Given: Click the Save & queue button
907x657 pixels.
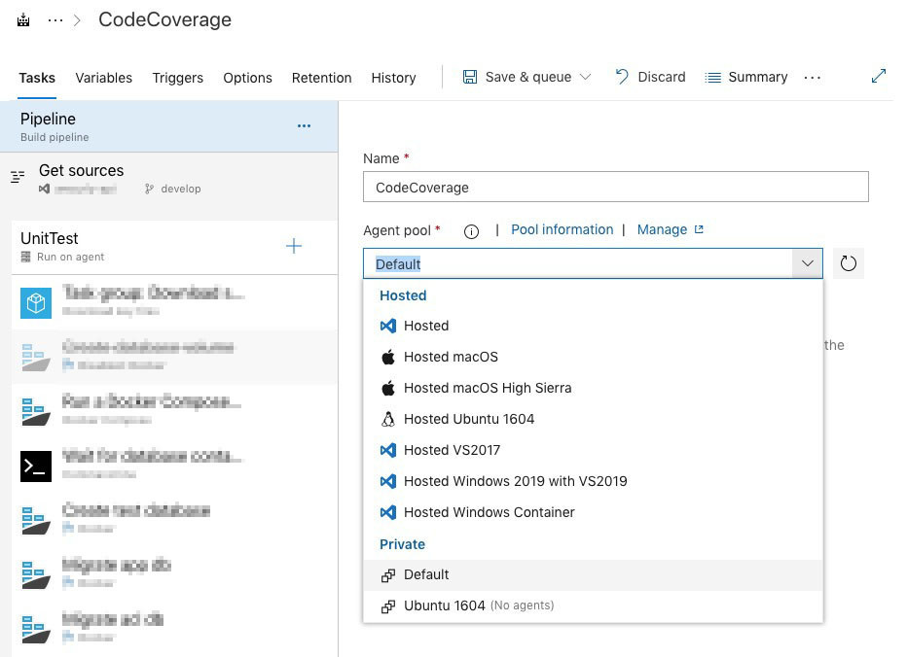Looking at the screenshot, I should [x=517, y=77].
